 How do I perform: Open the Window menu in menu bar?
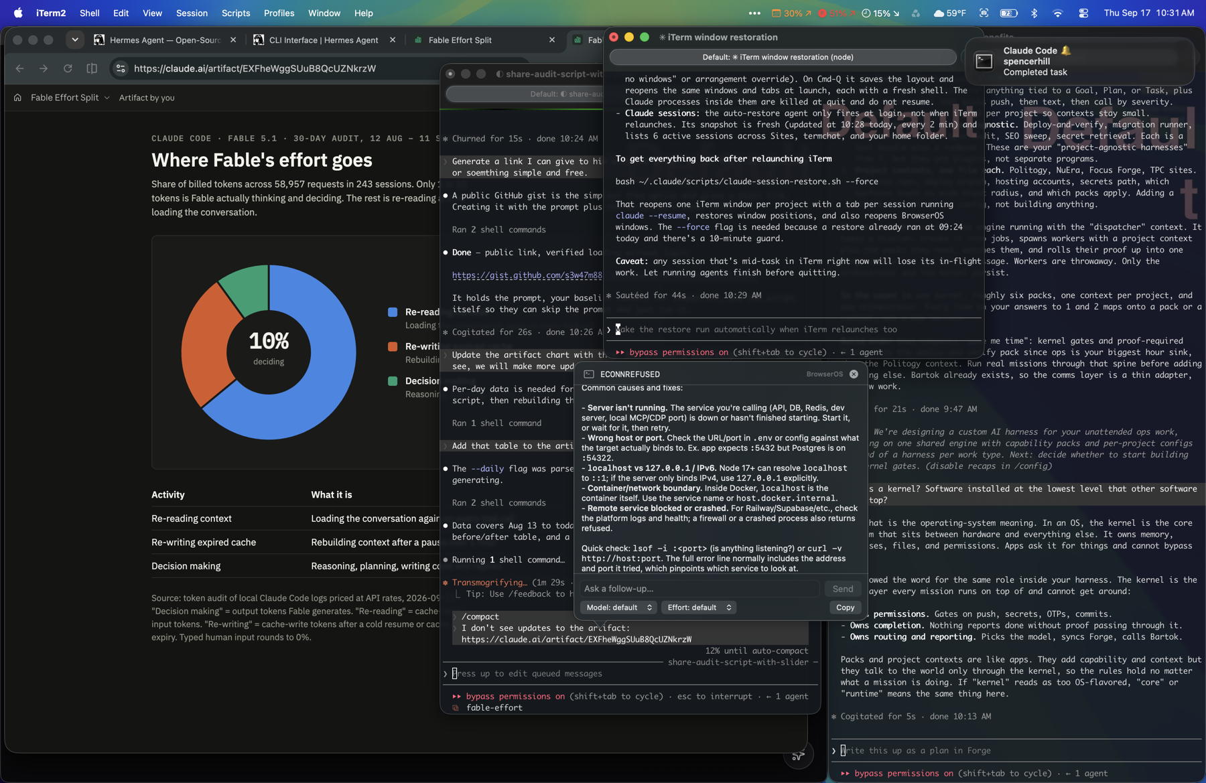tap(324, 13)
